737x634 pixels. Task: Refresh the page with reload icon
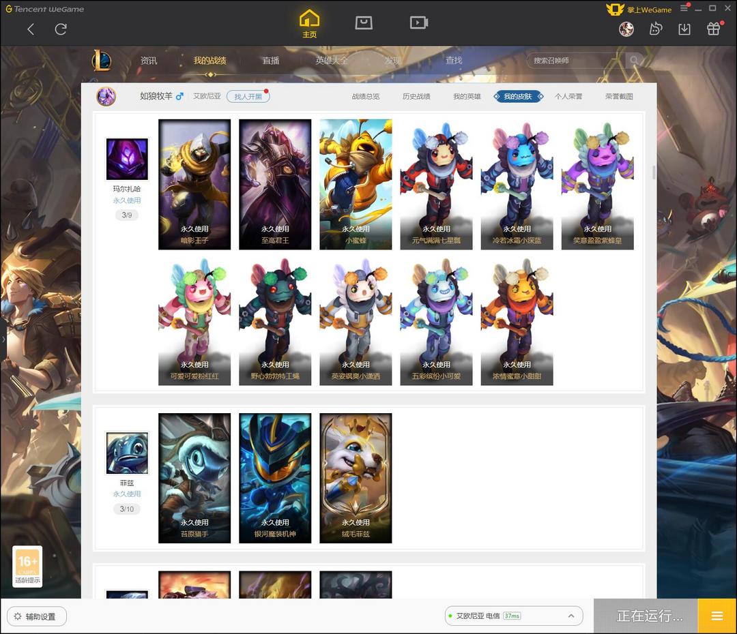[61, 29]
